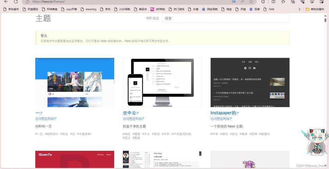Open the 热门游戏 bookmark

(176, 9)
